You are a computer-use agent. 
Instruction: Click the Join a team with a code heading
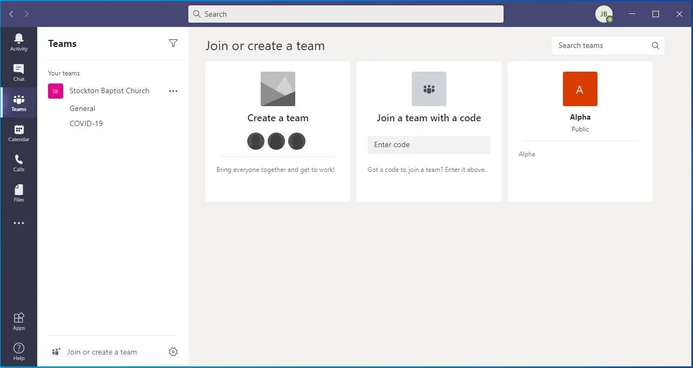(x=429, y=118)
